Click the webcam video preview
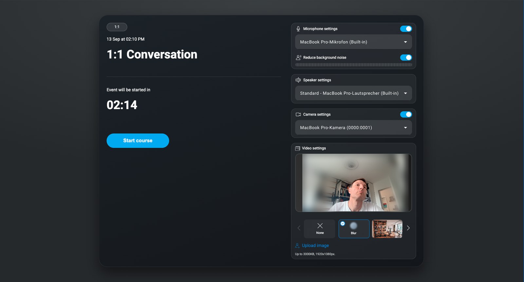524x282 pixels. (x=353, y=183)
